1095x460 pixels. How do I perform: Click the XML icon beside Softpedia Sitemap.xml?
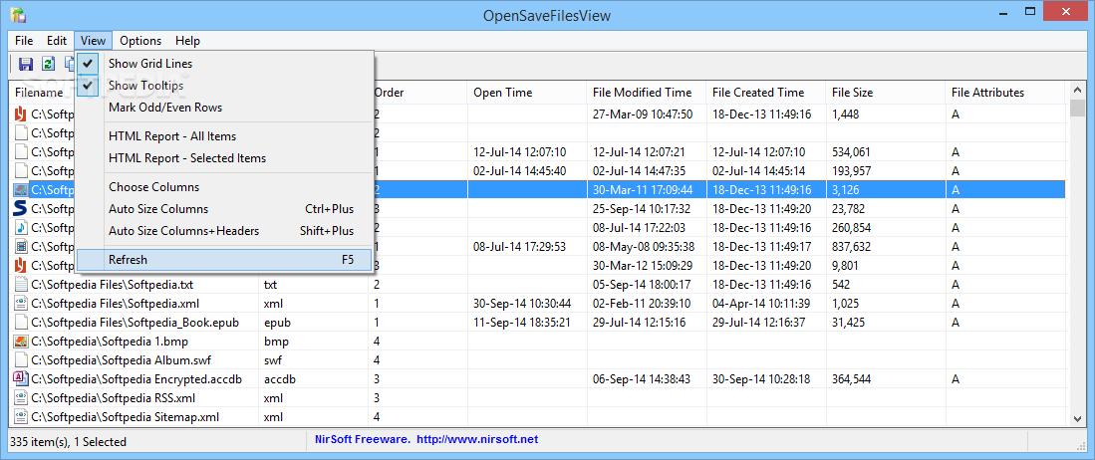[x=20, y=417]
